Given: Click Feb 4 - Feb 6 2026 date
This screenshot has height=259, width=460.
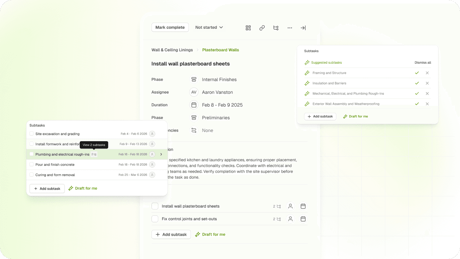Looking at the screenshot, I should (x=134, y=134).
